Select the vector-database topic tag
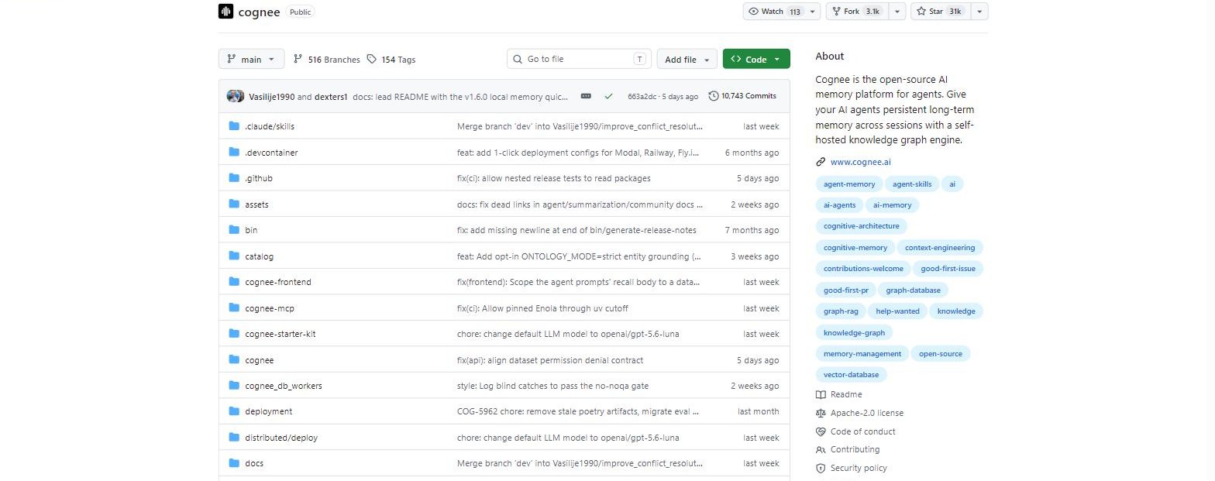Viewport: 1215px width, 481px height. (x=851, y=375)
